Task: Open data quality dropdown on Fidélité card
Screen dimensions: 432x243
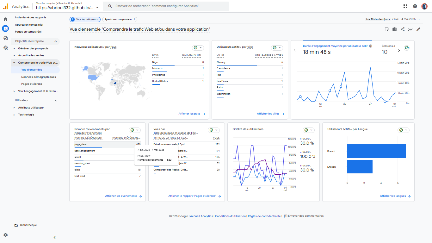Action: pyautogui.click(x=309, y=130)
